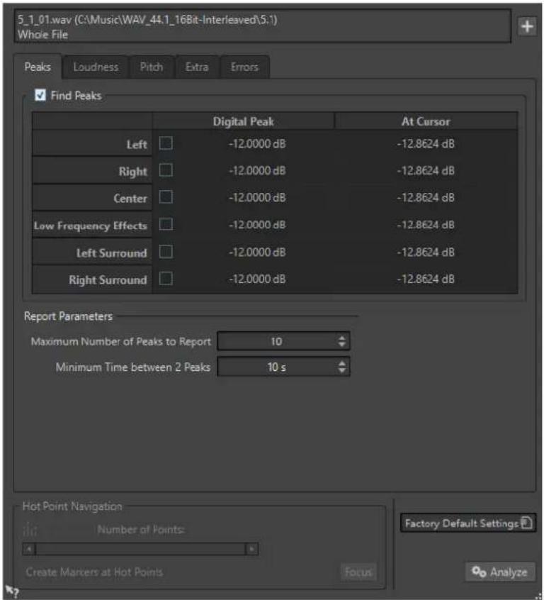Click the Maximum Number of Peaks stepper arrows
Image resolution: width=544 pixels, height=600 pixels.
pos(342,341)
